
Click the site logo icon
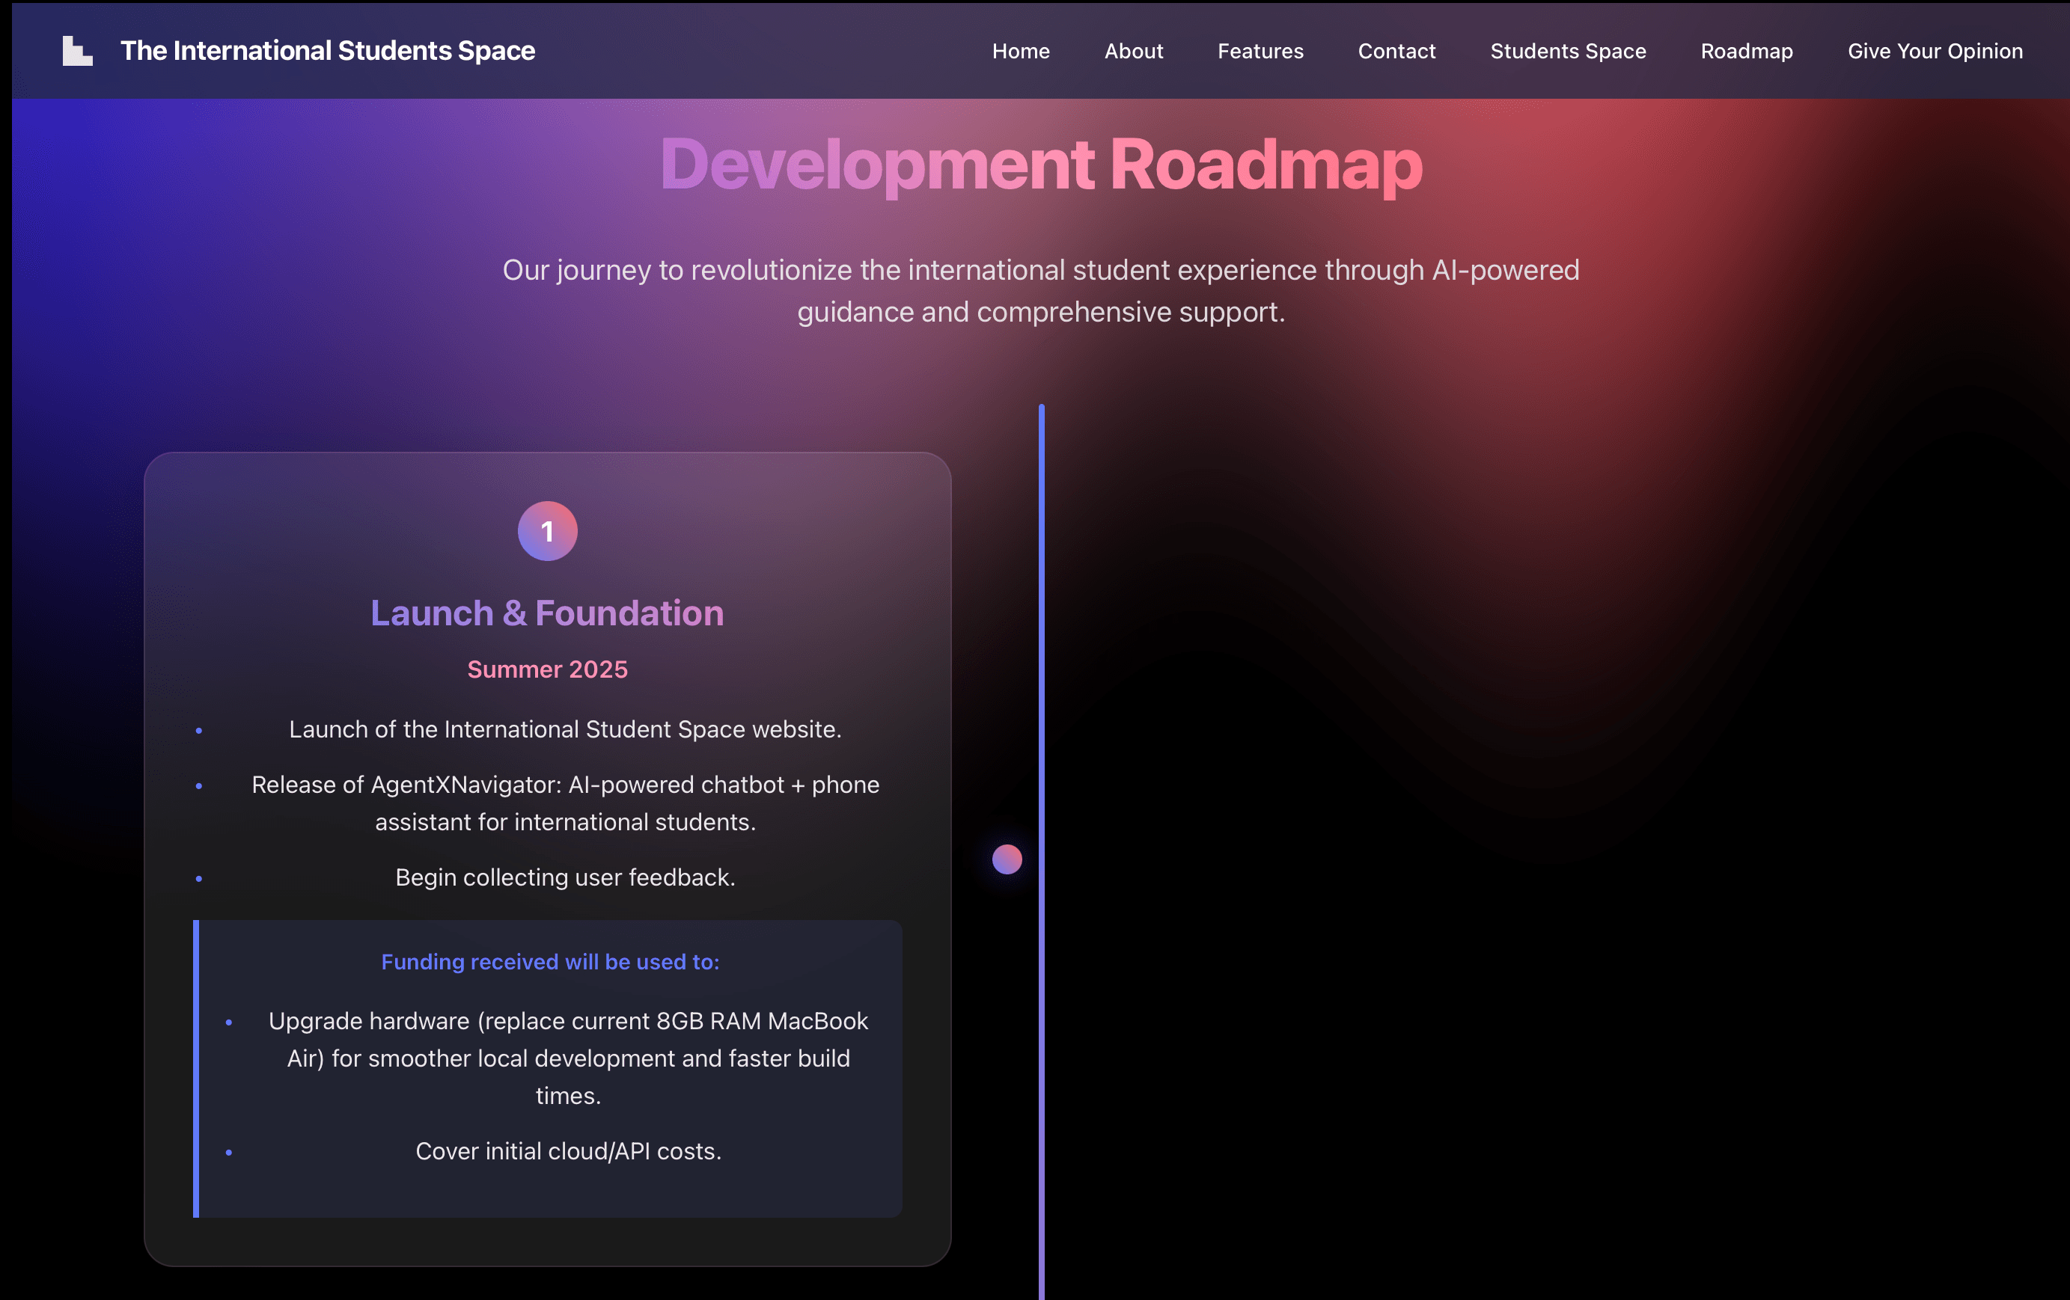point(77,51)
